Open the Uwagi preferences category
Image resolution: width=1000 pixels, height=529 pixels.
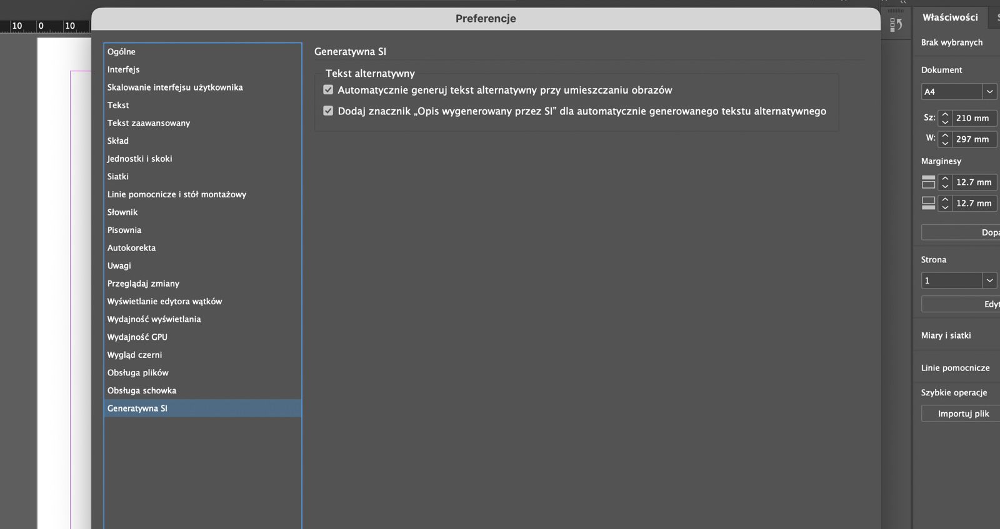[x=202, y=265]
